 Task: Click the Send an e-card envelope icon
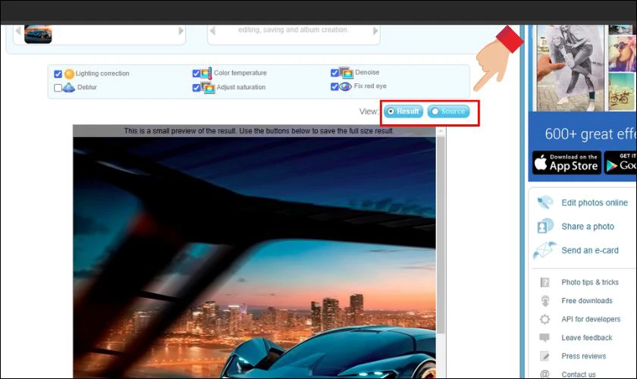(x=544, y=250)
